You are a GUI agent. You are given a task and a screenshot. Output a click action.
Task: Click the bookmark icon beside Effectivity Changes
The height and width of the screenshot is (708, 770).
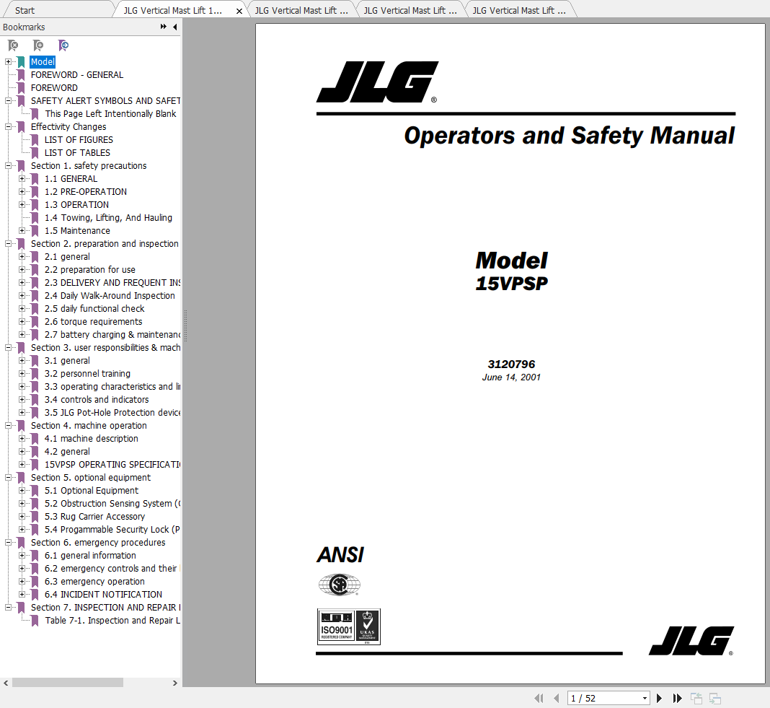tap(21, 127)
